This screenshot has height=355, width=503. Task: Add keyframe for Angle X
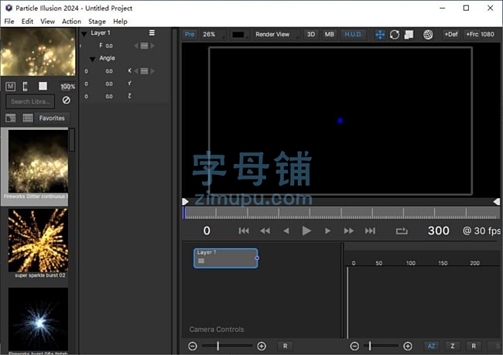tap(145, 71)
